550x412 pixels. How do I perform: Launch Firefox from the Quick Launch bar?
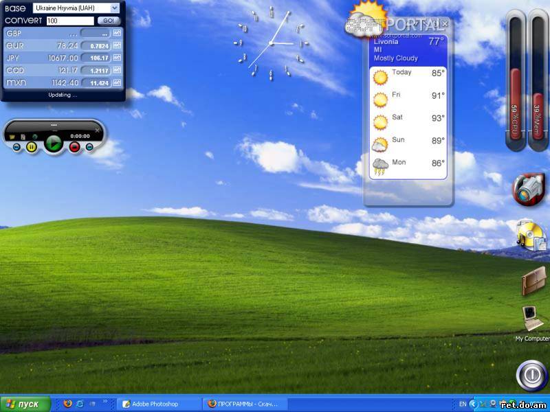point(67,404)
